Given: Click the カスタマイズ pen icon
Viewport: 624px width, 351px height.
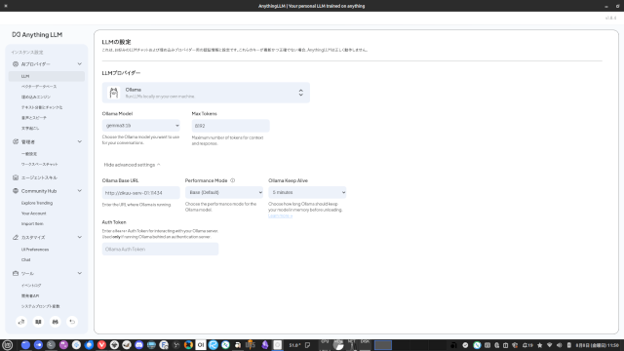Looking at the screenshot, I should click(x=16, y=237).
